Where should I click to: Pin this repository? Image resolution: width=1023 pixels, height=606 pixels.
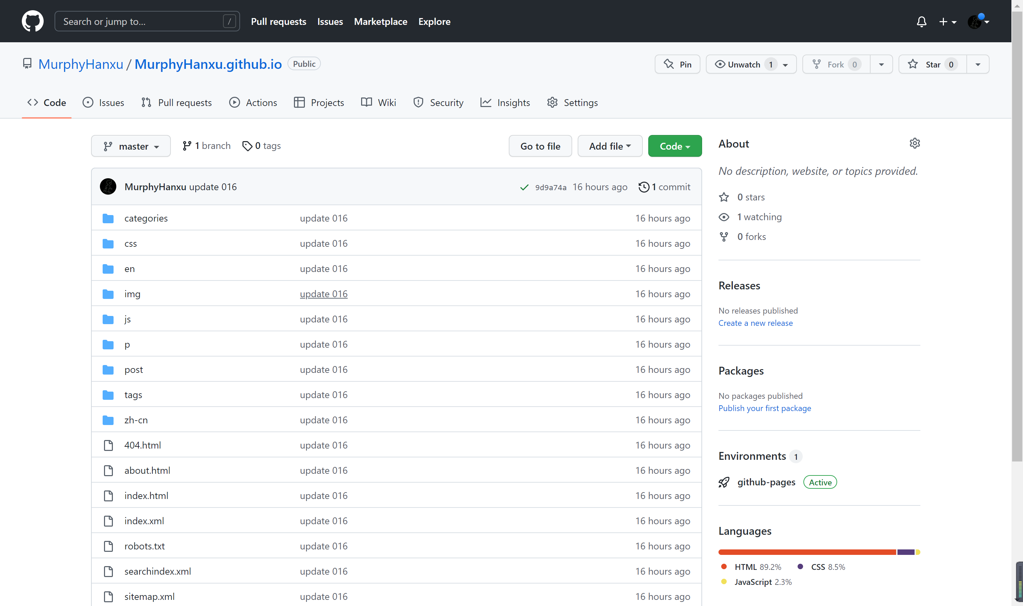[x=677, y=64]
